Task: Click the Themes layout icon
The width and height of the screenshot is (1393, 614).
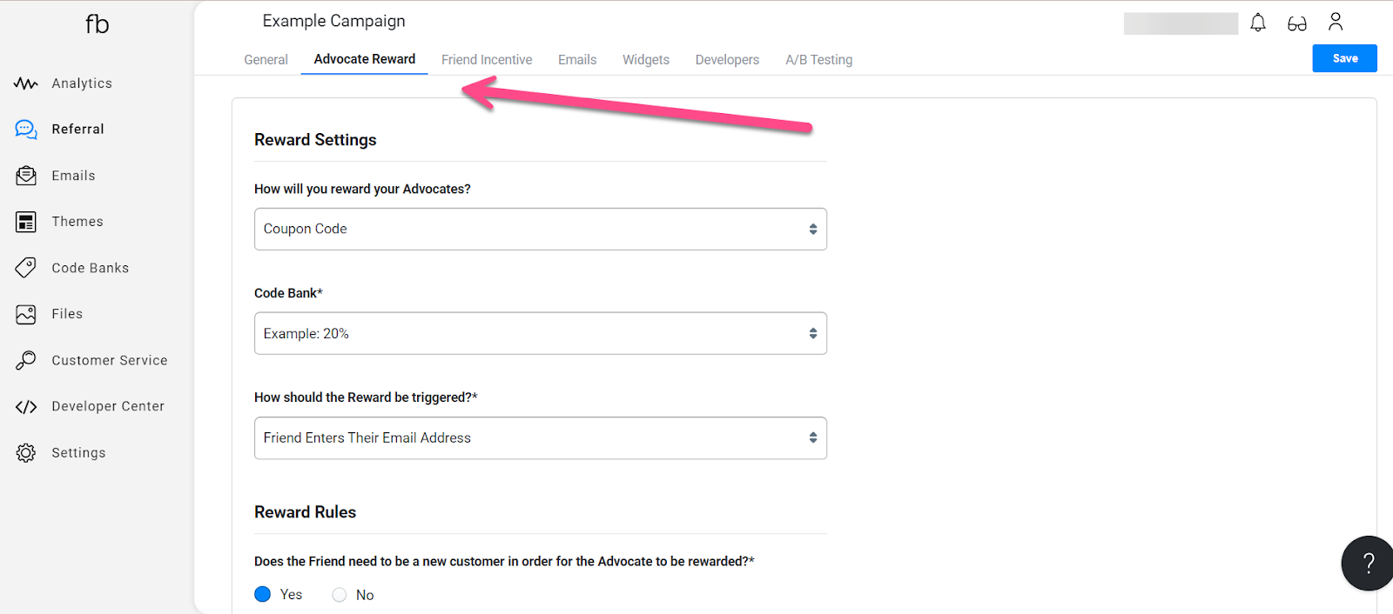Action: [26, 222]
